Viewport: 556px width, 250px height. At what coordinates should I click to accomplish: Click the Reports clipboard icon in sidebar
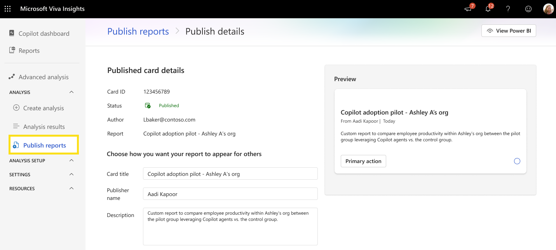pos(12,50)
